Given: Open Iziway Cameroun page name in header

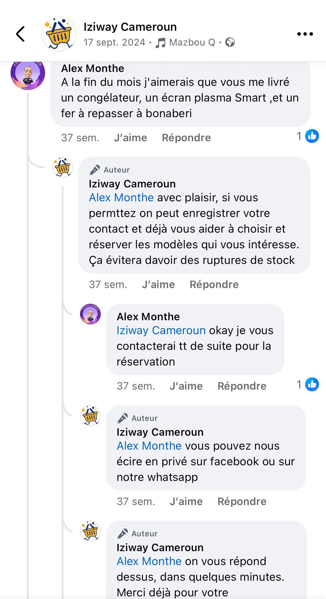Looking at the screenshot, I should tap(130, 27).
